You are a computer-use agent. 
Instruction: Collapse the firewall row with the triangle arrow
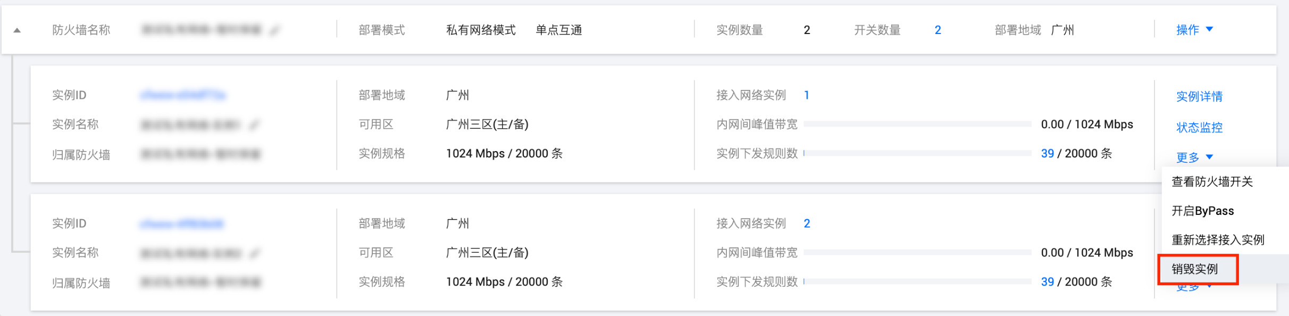click(x=17, y=30)
